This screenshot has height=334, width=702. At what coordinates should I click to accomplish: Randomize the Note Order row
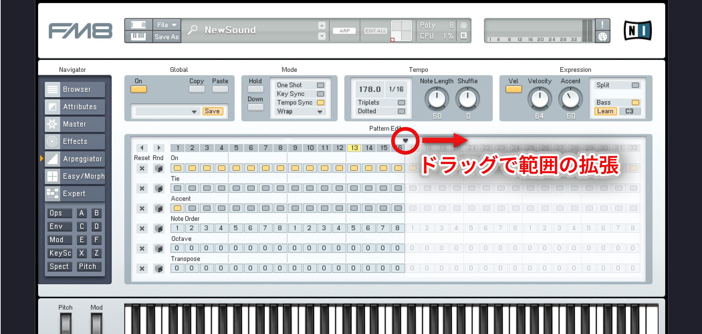coord(159,228)
